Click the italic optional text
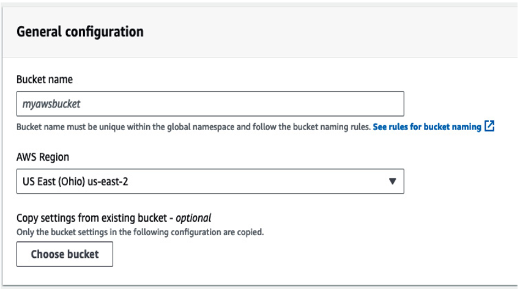The image size is (520, 292). [x=193, y=218]
